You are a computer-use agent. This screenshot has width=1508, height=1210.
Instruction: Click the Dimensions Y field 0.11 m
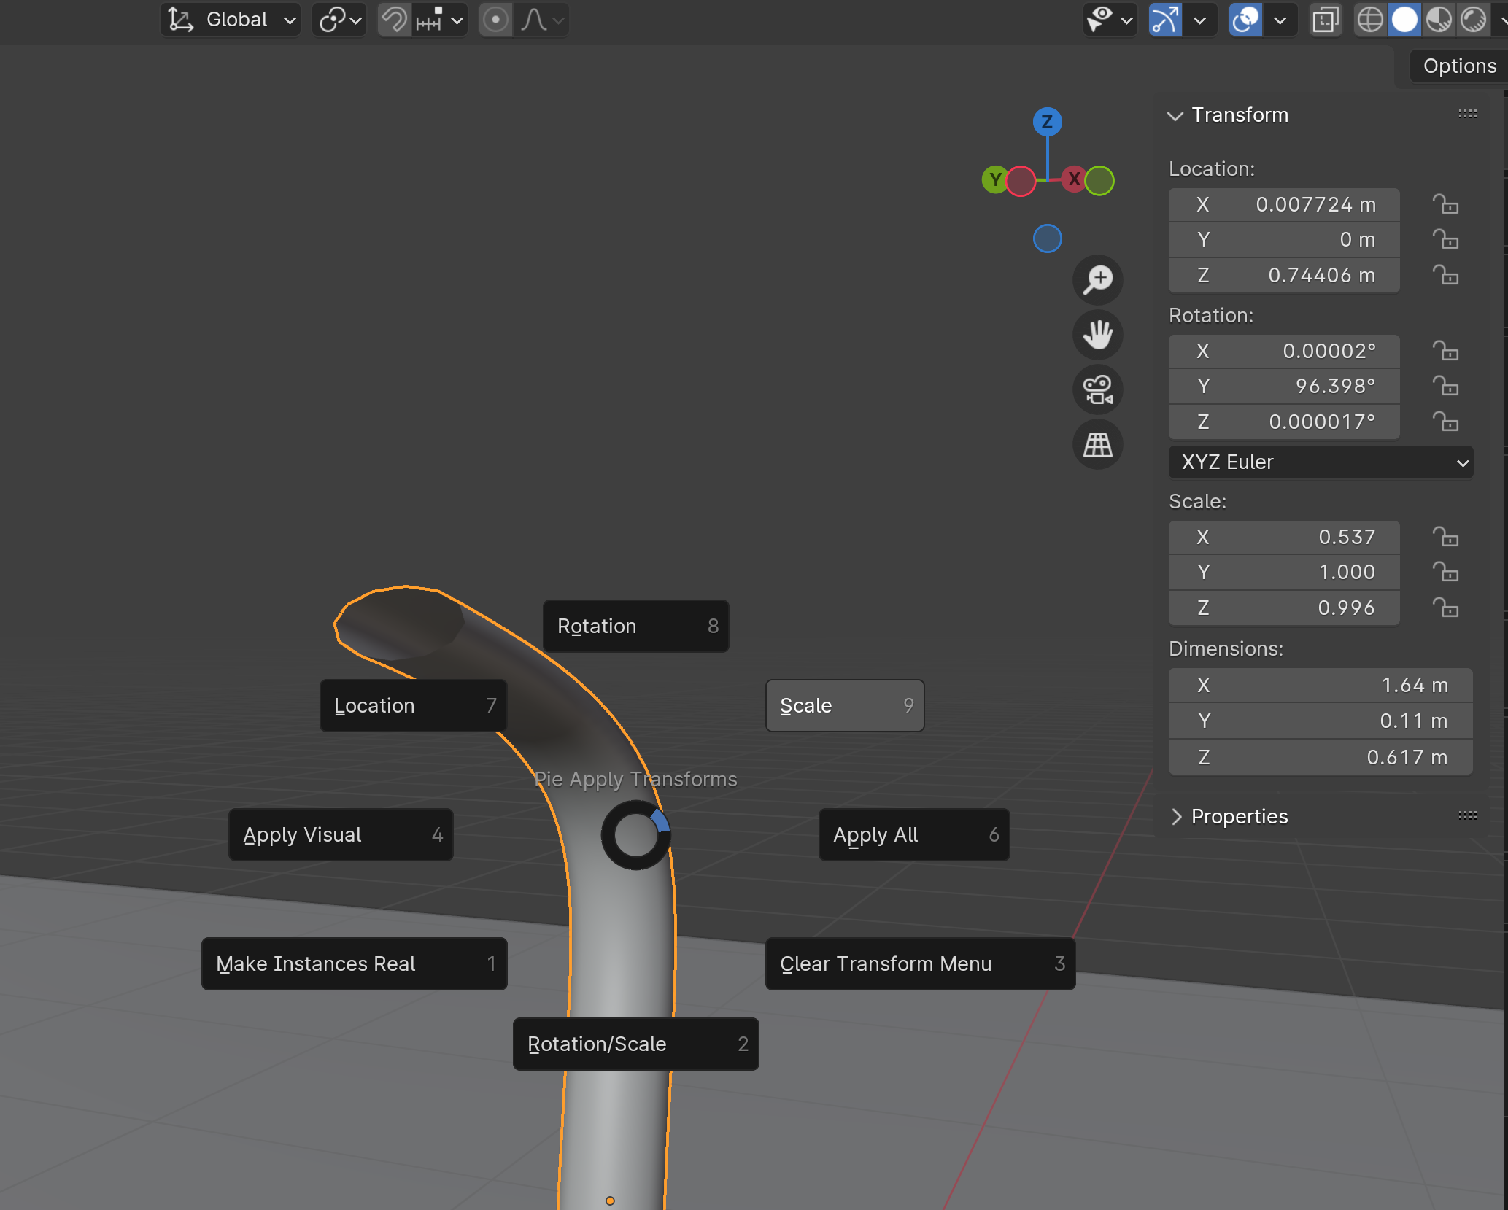(x=1321, y=721)
